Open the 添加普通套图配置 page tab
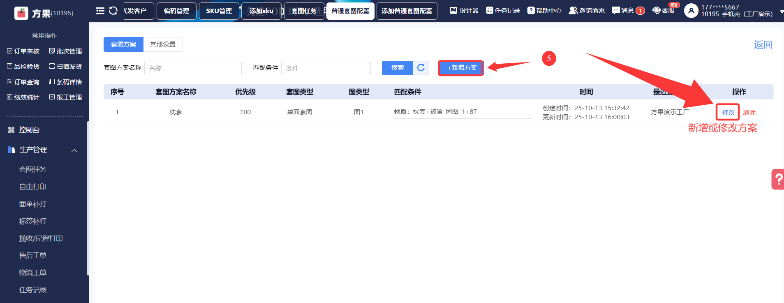 407,11
